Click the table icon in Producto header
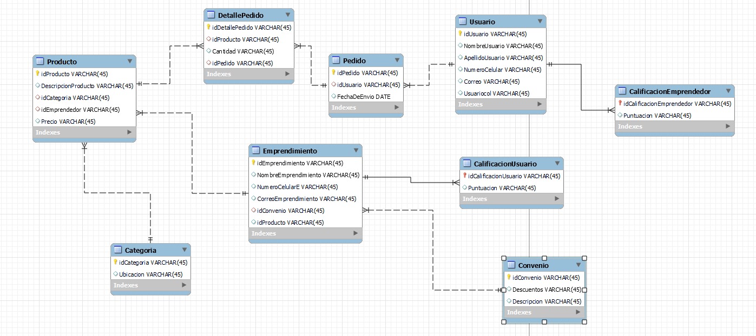Screen dimensions: 756x336 pyautogui.click(x=40, y=62)
